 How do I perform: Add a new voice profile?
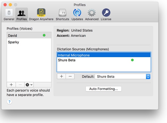[11, 85]
